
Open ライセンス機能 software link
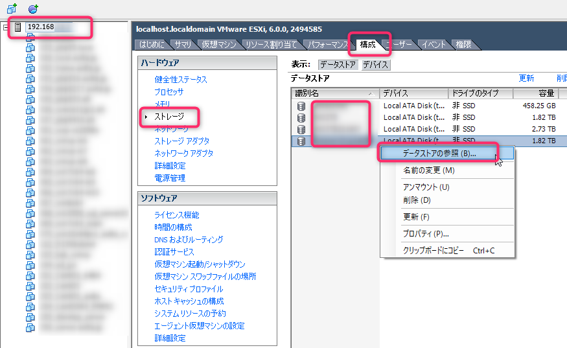point(176,215)
